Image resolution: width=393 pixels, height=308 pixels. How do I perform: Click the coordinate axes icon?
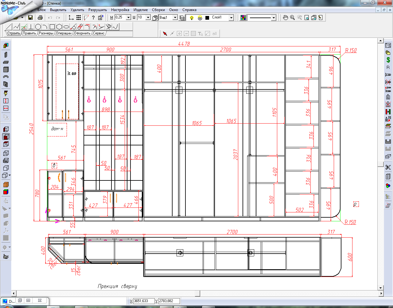click(x=71, y=18)
